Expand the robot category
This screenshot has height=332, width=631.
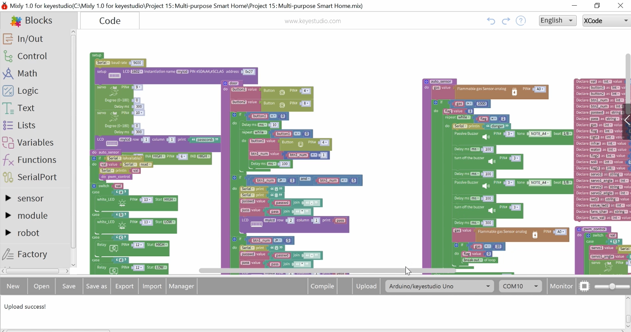click(x=28, y=233)
